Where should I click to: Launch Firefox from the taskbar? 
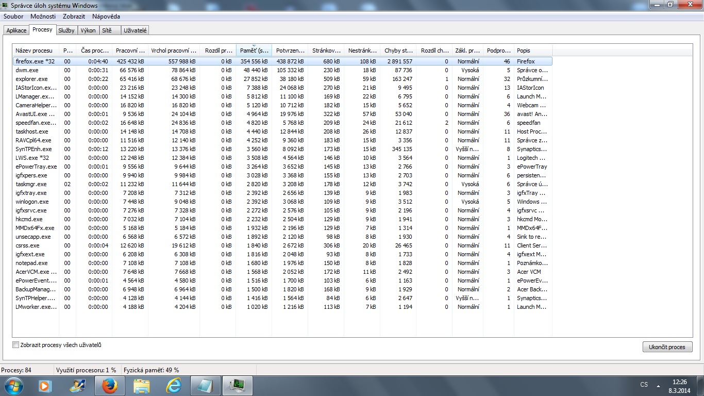coord(110,386)
